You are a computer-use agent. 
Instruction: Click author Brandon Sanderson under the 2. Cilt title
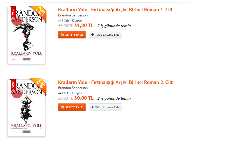point(73,88)
